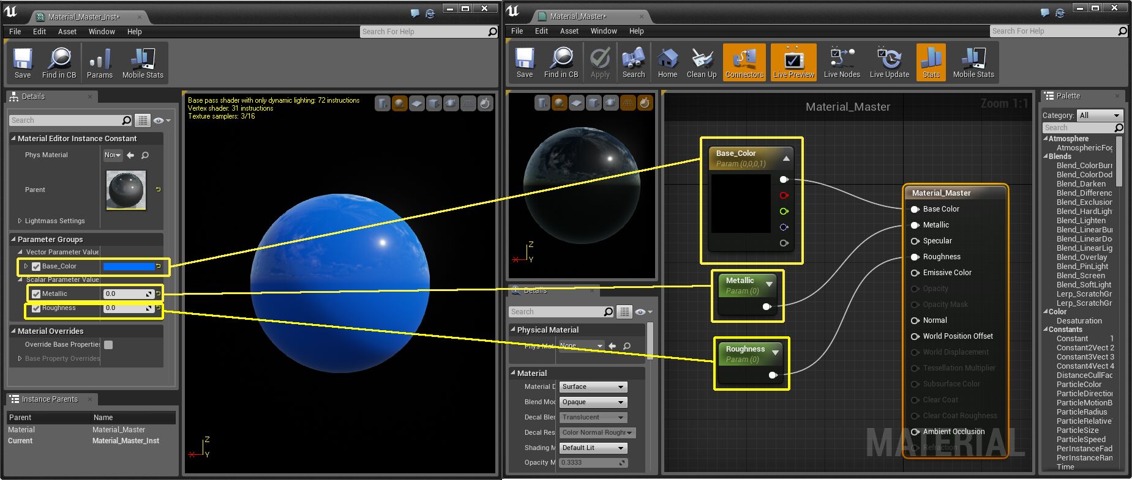Click the Clean Up toolbar icon

coord(701,62)
